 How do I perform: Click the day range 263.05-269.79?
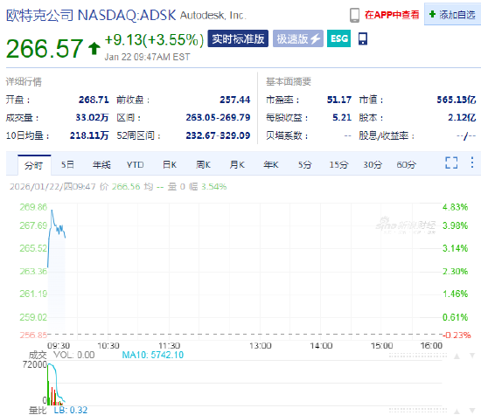point(218,118)
